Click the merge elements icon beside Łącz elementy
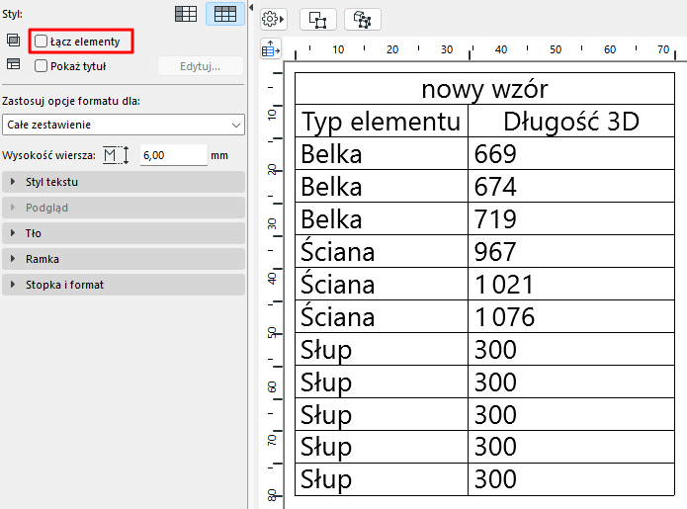Image resolution: width=687 pixels, height=509 pixels. click(13, 41)
